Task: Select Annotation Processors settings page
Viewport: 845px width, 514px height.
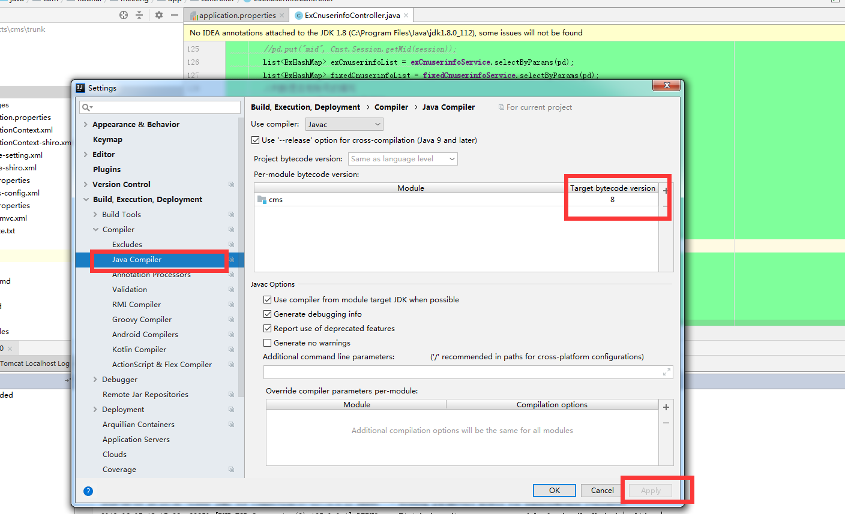Action: click(x=151, y=275)
